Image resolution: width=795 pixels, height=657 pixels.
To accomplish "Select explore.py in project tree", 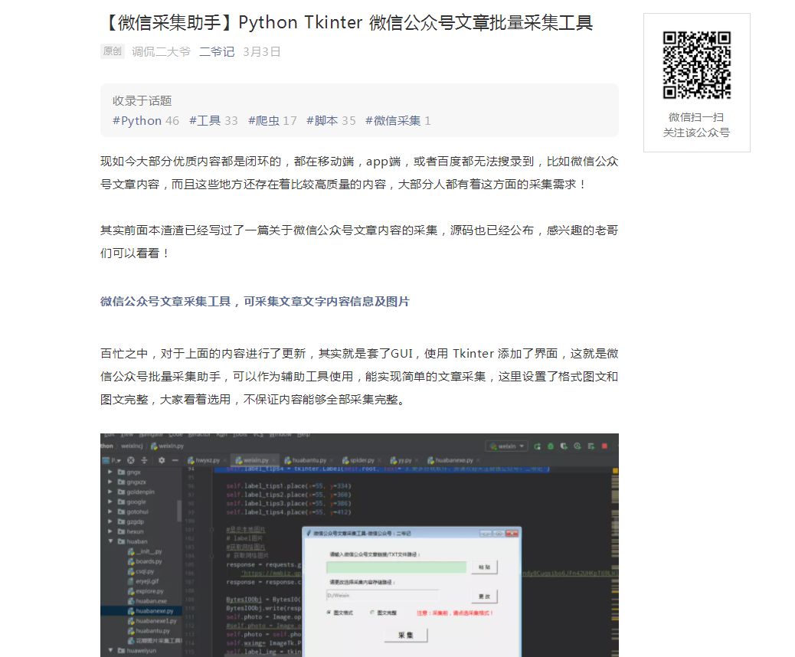I will coord(146,591).
